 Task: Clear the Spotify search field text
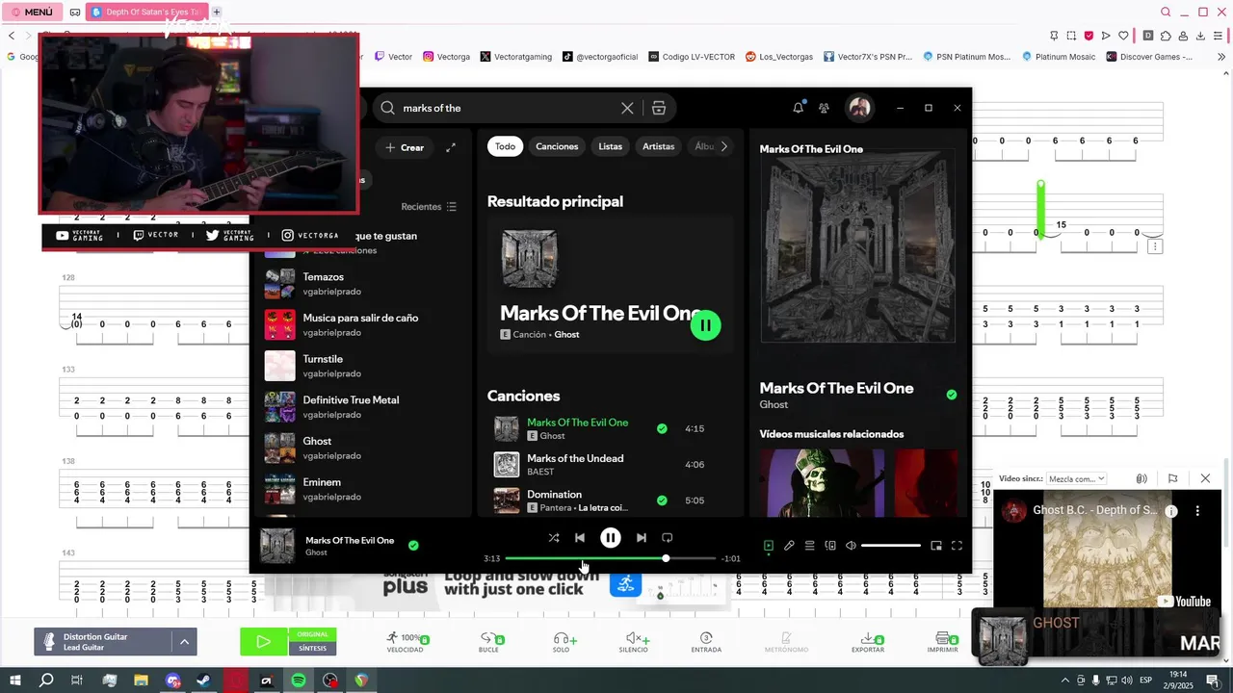pyautogui.click(x=627, y=108)
